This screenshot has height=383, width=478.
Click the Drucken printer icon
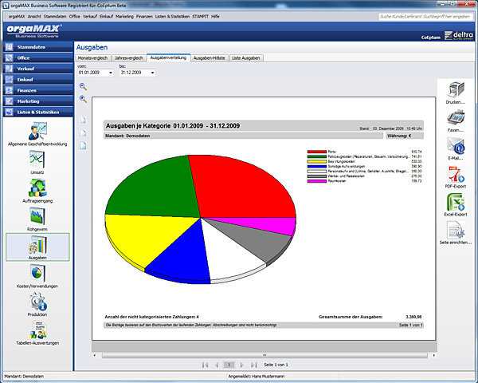[456, 90]
